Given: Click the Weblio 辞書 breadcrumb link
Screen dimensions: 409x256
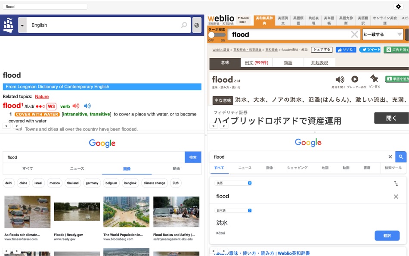Looking at the screenshot, I should point(221,50).
